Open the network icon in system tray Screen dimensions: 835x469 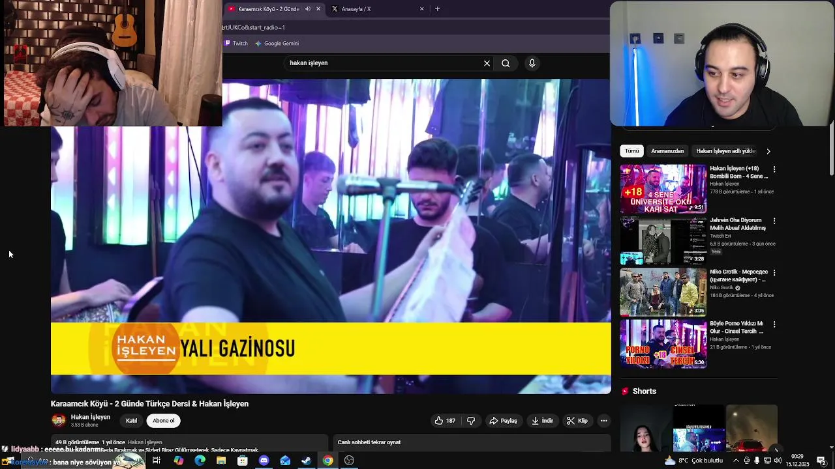(x=767, y=461)
